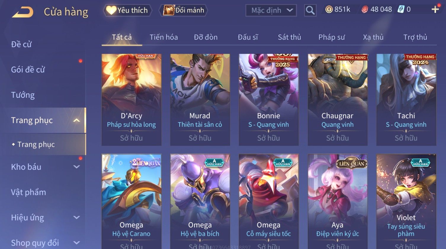The width and height of the screenshot is (446, 249).
Task: Go to Gói đề cử menu
Action: tap(28, 70)
